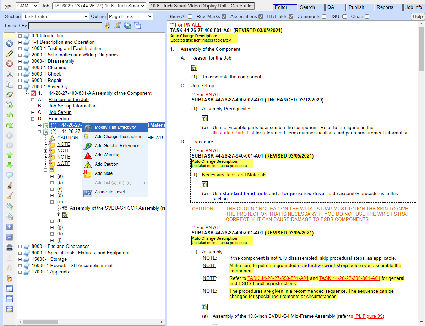
Task: Open the Job dropdown TAI-6029-13
Action: [99, 6]
